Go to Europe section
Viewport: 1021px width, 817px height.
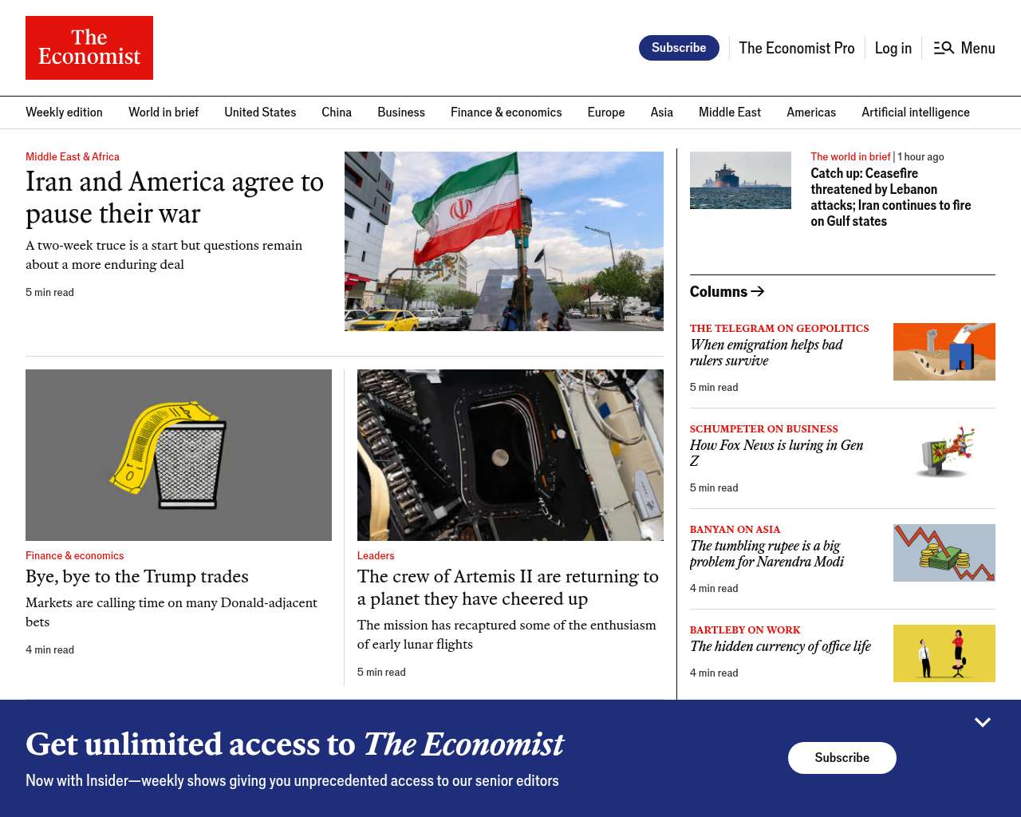coord(606,112)
